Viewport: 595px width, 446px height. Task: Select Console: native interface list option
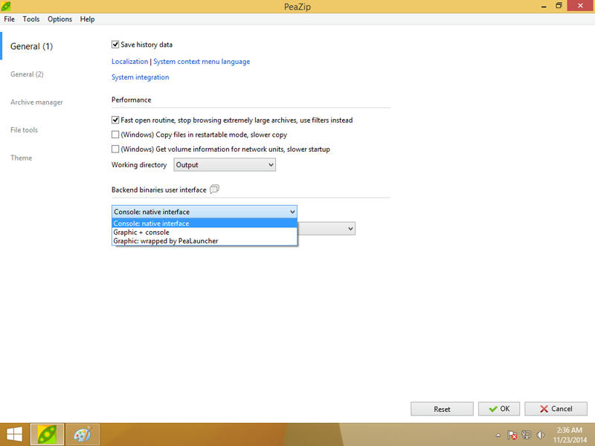[205, 224]
